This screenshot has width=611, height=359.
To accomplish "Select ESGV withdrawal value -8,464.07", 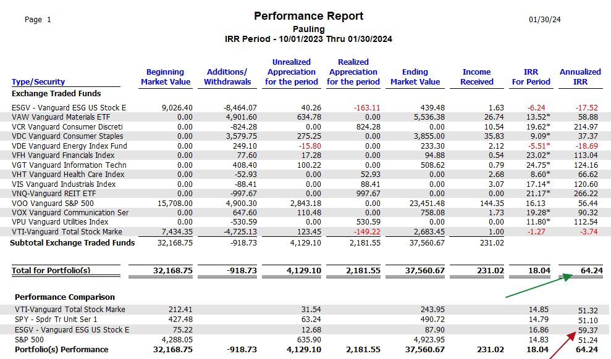I will pos(240,108).
